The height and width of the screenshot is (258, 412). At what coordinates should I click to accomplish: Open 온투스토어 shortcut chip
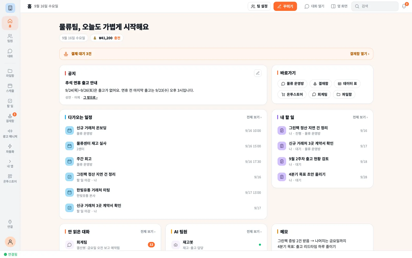pos(292,94)
